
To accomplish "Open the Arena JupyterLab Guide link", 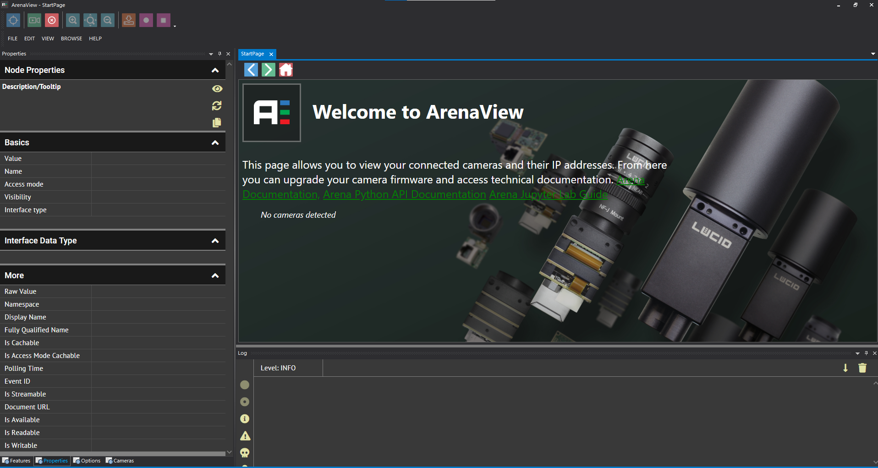I will point(549,194).
